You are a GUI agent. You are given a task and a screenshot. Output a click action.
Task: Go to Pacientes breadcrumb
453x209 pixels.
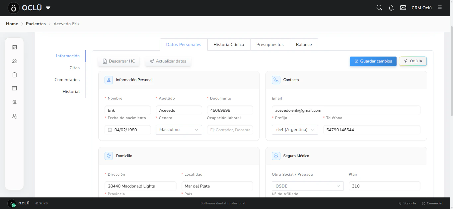tap(36, 24)
